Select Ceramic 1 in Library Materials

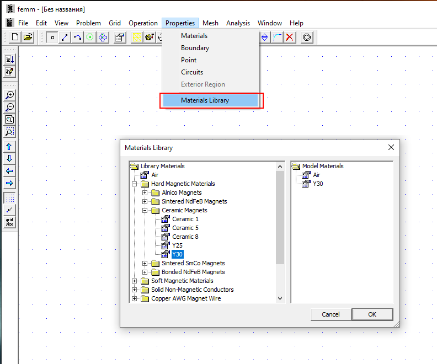[185, 219]
